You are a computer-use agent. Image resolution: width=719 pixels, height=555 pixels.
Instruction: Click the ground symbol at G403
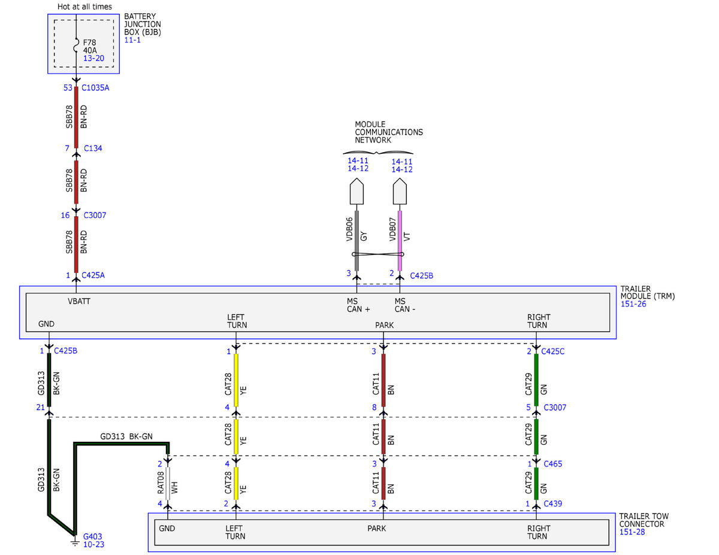click(x=75, y=543)
